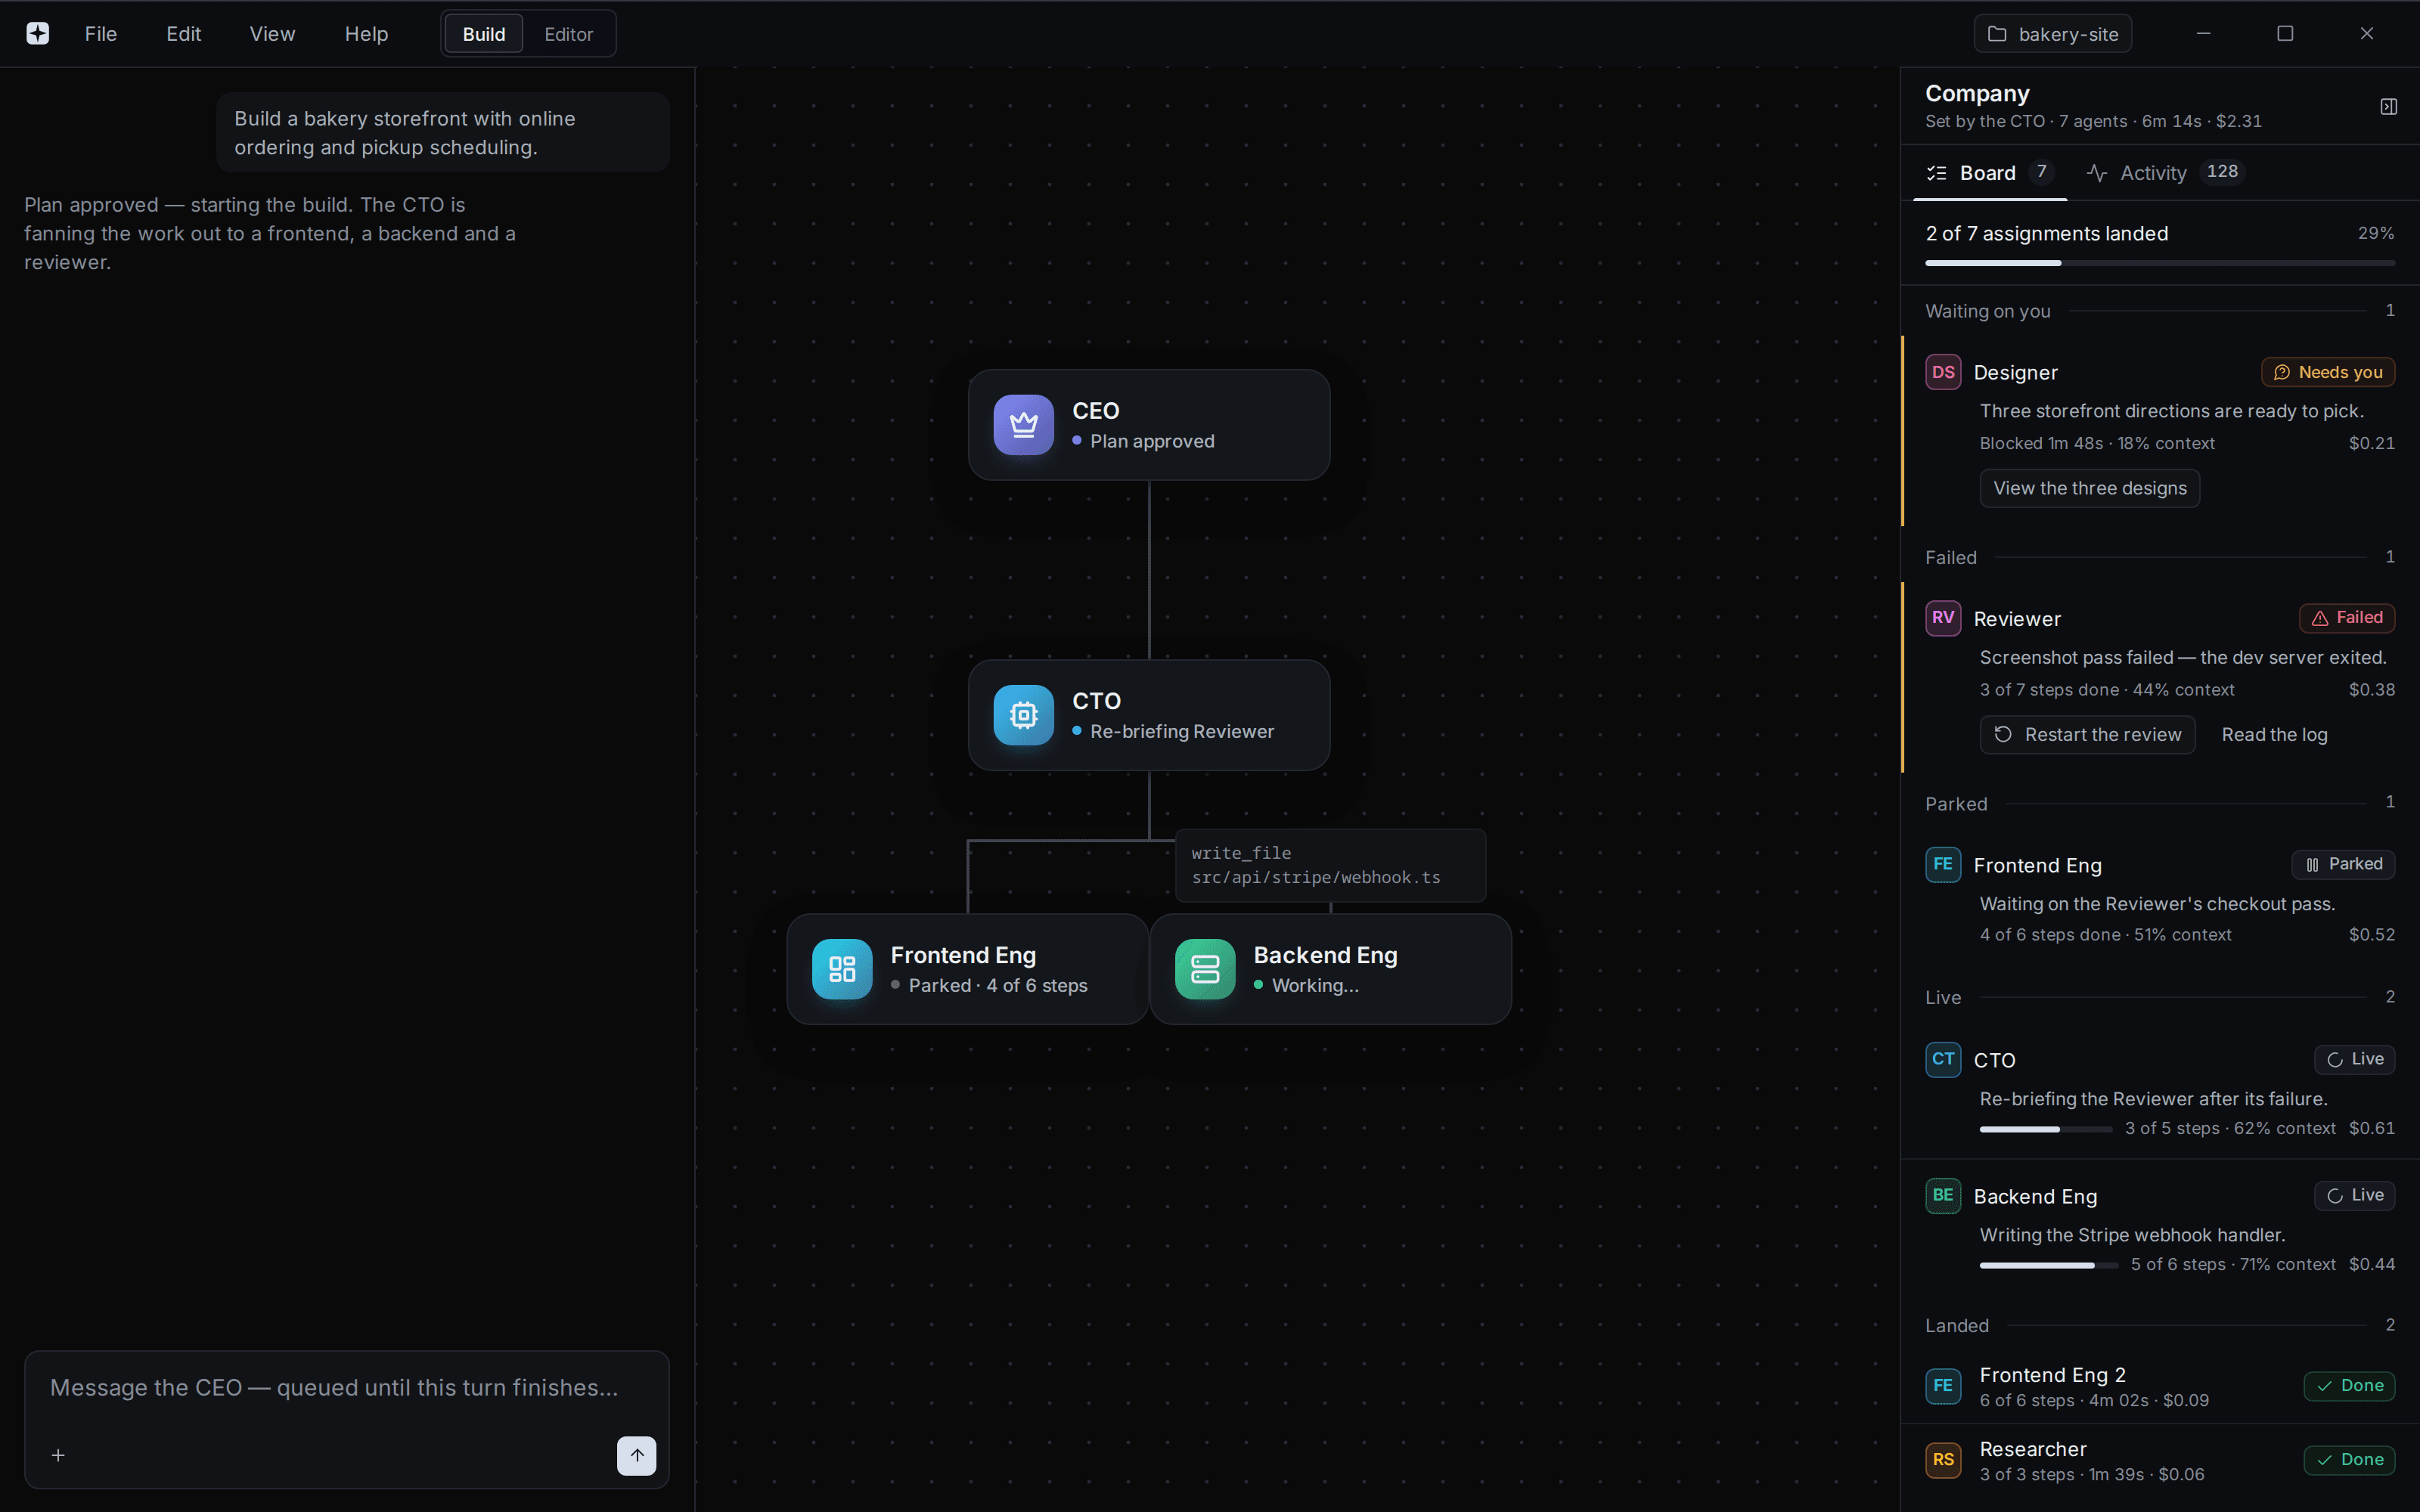
Task: Click the Parked badge on Frontend Eng
Action: click(x=2343, y=864)
